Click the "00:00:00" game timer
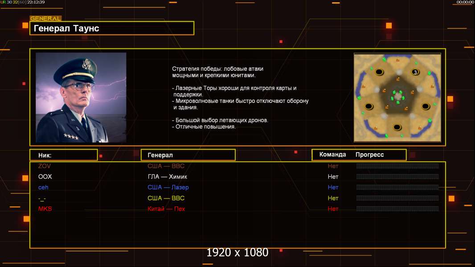 point(465,2)
